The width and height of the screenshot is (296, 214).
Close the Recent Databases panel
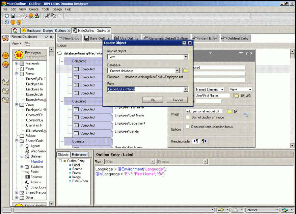point(51,37)
